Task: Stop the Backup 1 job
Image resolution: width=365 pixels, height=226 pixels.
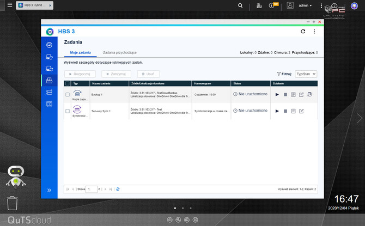Action: click(285, 95)
